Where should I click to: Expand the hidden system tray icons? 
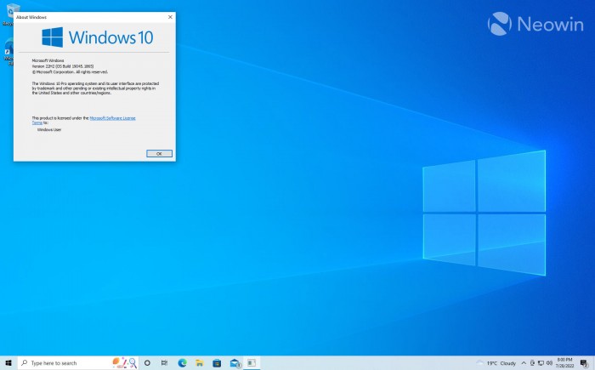[x=524, y=362]
